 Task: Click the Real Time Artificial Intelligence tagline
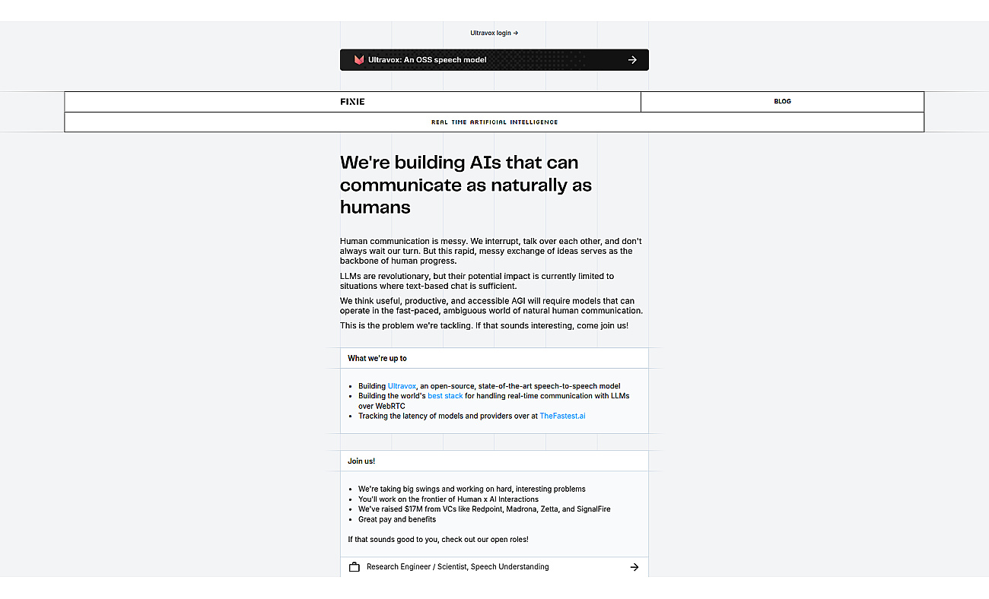(x=494, y=122)
